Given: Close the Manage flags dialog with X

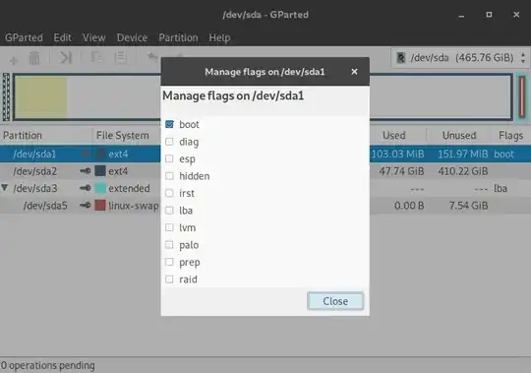Looking at the screenshot, I should (x=354, y=72).
